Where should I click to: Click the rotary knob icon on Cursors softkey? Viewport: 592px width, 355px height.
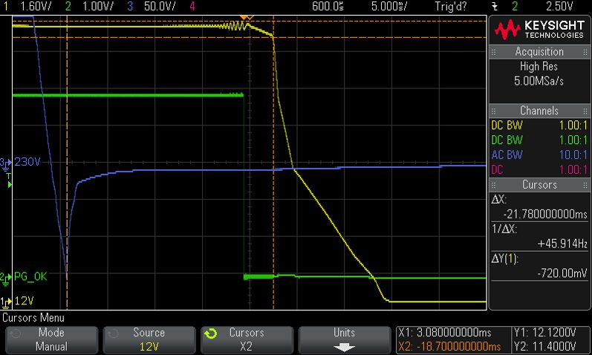(x=211, y=334)
